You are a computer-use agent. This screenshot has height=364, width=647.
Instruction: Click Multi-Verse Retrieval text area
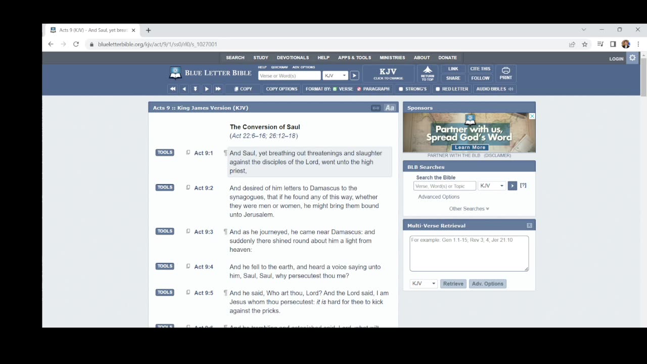(469, 253)
